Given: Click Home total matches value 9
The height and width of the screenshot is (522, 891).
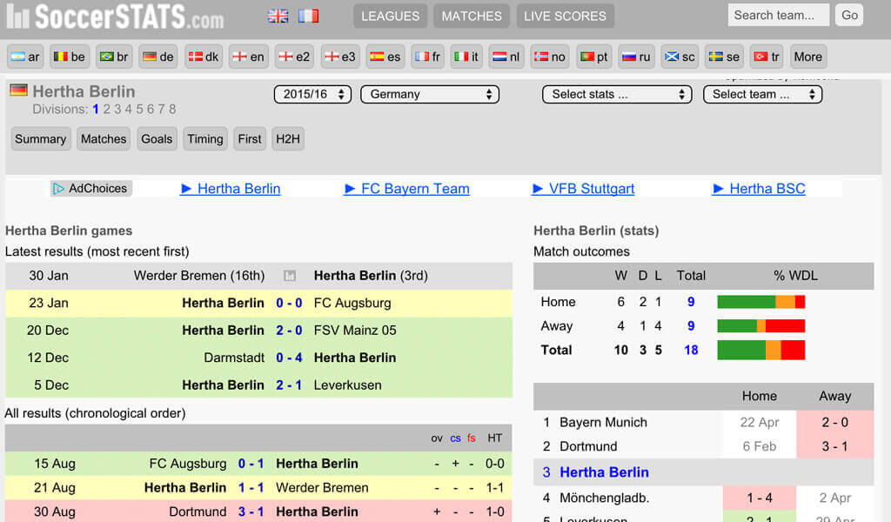Looking at the screenshot, I should tap(691, 302).
